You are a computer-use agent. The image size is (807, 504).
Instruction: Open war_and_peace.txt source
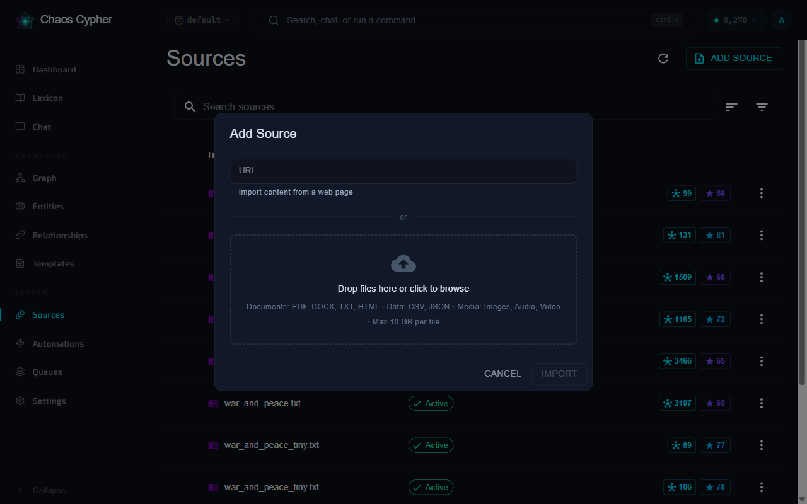point(262,403)
